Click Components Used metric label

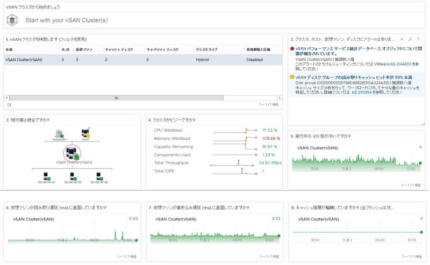pyautogui.click(x=172, y=155)
